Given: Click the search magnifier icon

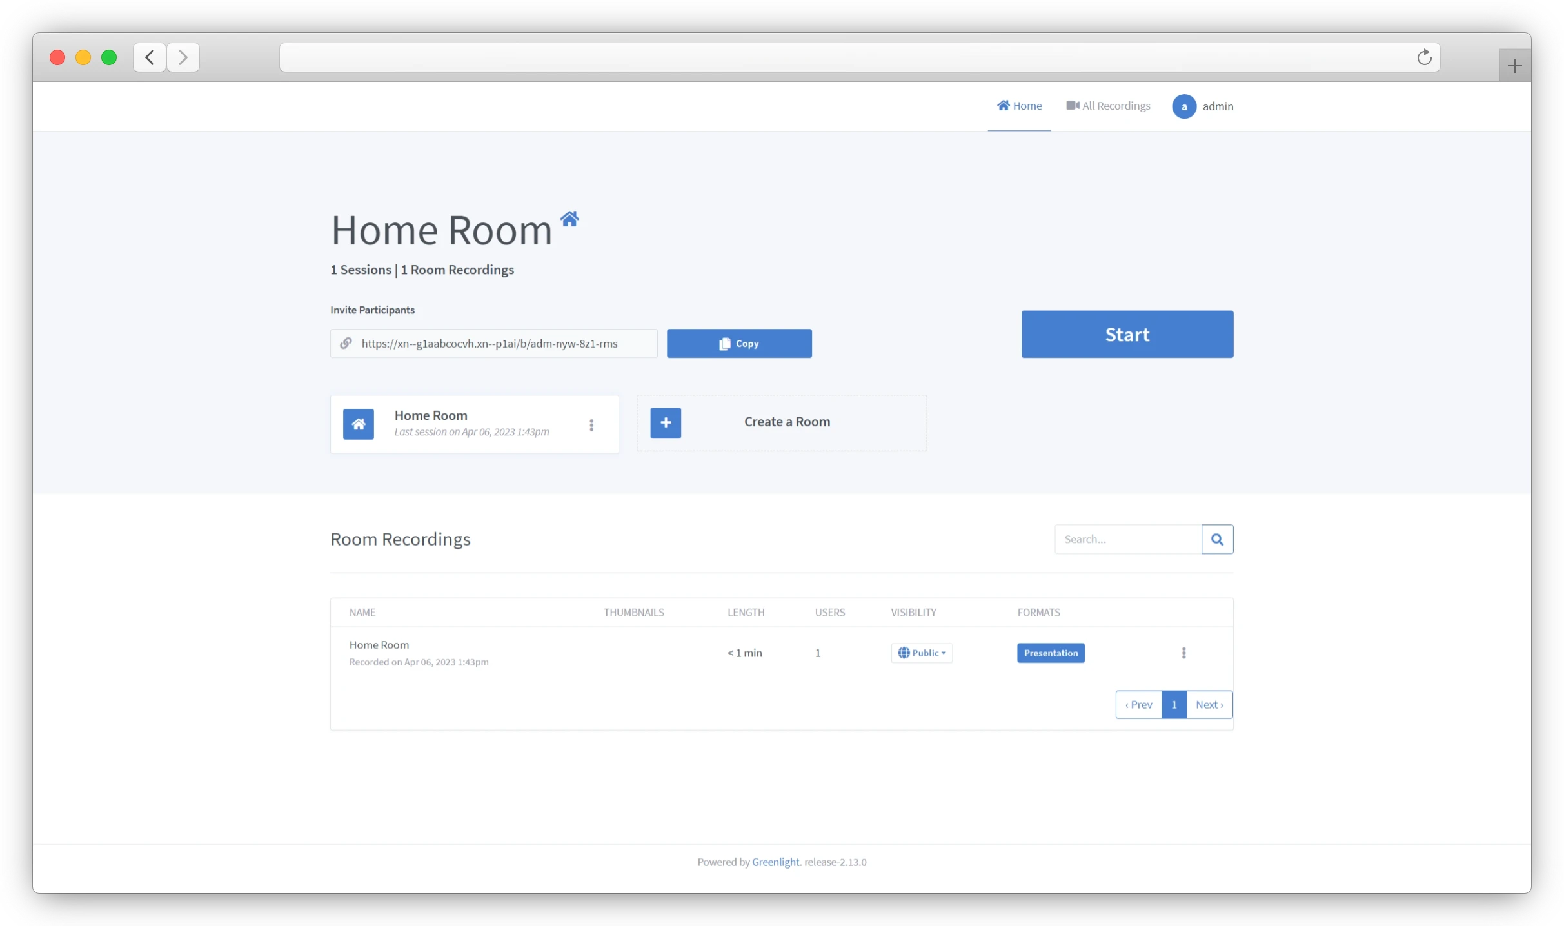Looking at the screenshot, I should pyautogui.click(x=1217, y=538).
